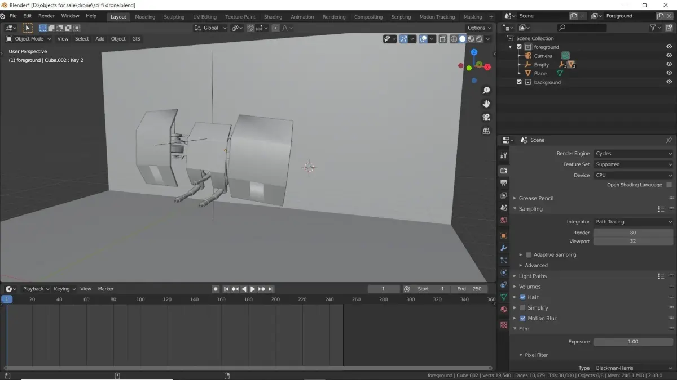Open Render properties tab icon
The width and height of the screenshot is (677, 380).
click(x=504, y=170)
